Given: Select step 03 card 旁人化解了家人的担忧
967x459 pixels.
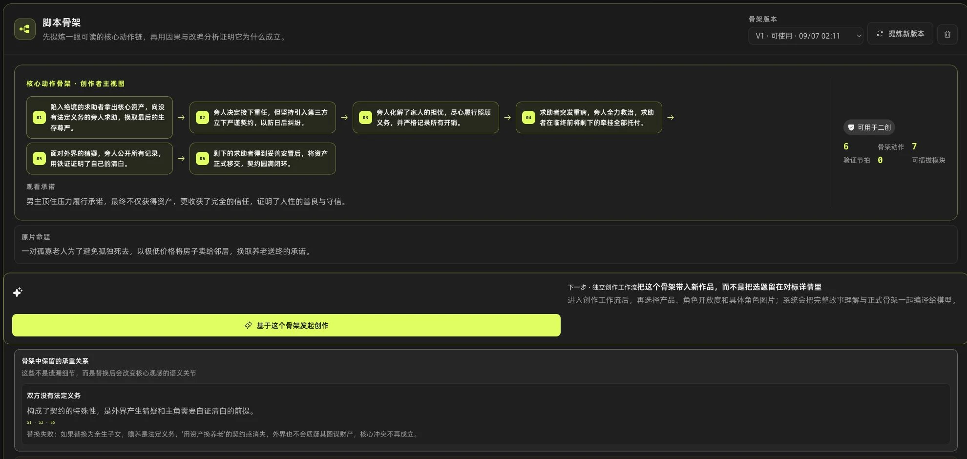Looking at the screenshot, I should 426,117.
